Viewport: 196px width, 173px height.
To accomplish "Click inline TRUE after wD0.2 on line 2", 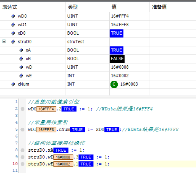I will tap(69, 109).
